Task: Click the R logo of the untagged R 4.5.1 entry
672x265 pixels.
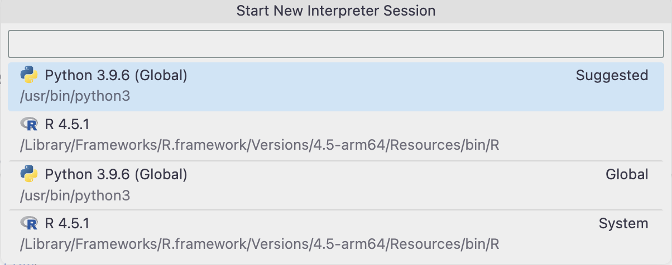Action: tap(29, 124)
